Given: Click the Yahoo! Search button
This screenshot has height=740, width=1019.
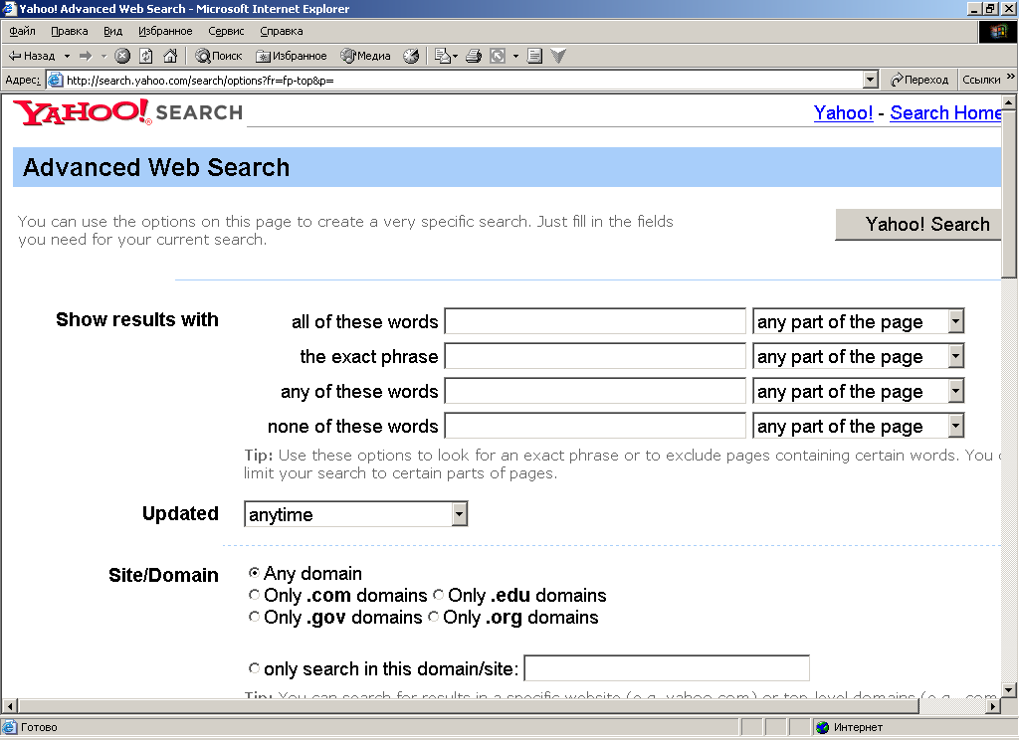Looking at the screenshot, I should point(918,224).
